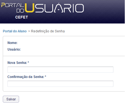Image resolution: width=125 pixels, height=107 pixels.
Task: Click the Salvar button
Action: coord(11,99)
